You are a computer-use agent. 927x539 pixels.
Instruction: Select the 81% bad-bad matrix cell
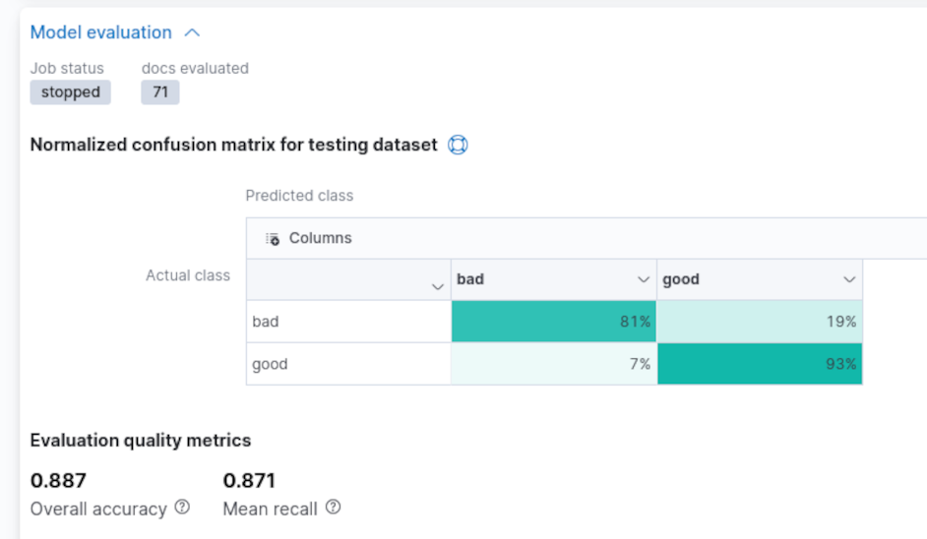point(554,322)
